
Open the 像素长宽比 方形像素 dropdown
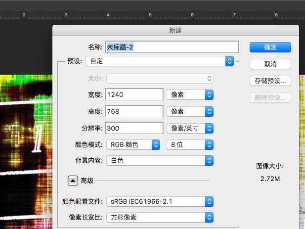[x=160, y=217]
